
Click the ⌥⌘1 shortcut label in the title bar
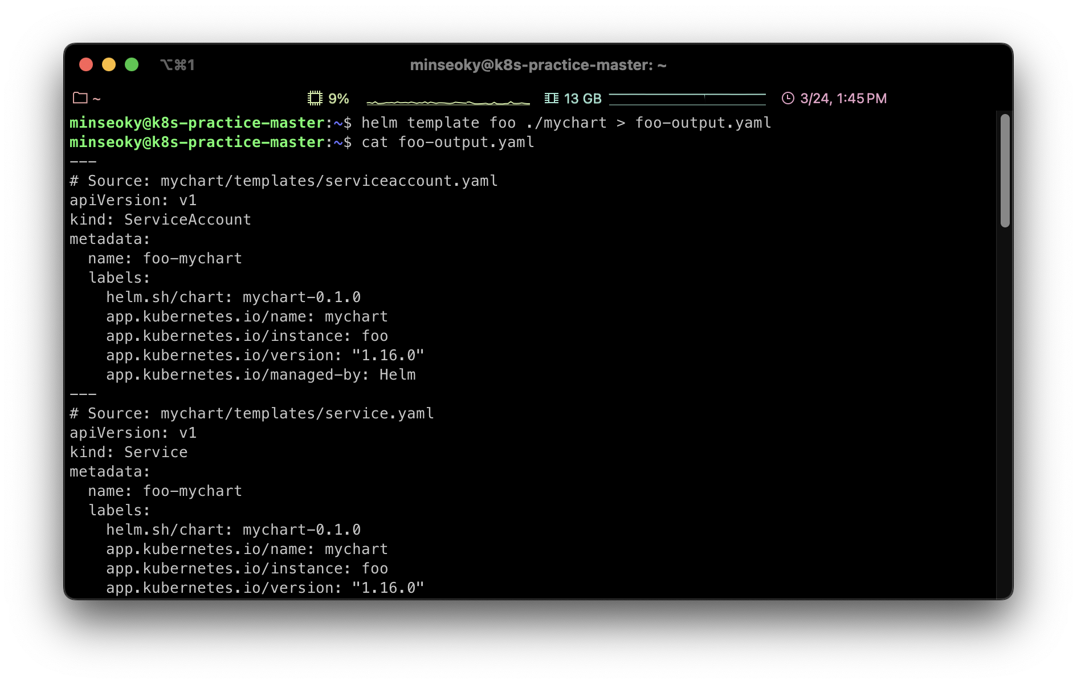[177, 65]
